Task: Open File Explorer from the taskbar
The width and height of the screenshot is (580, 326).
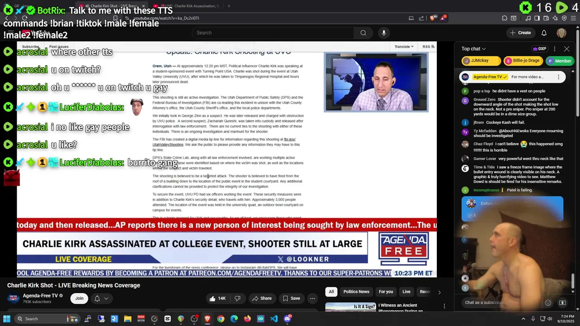Action: 127,319
